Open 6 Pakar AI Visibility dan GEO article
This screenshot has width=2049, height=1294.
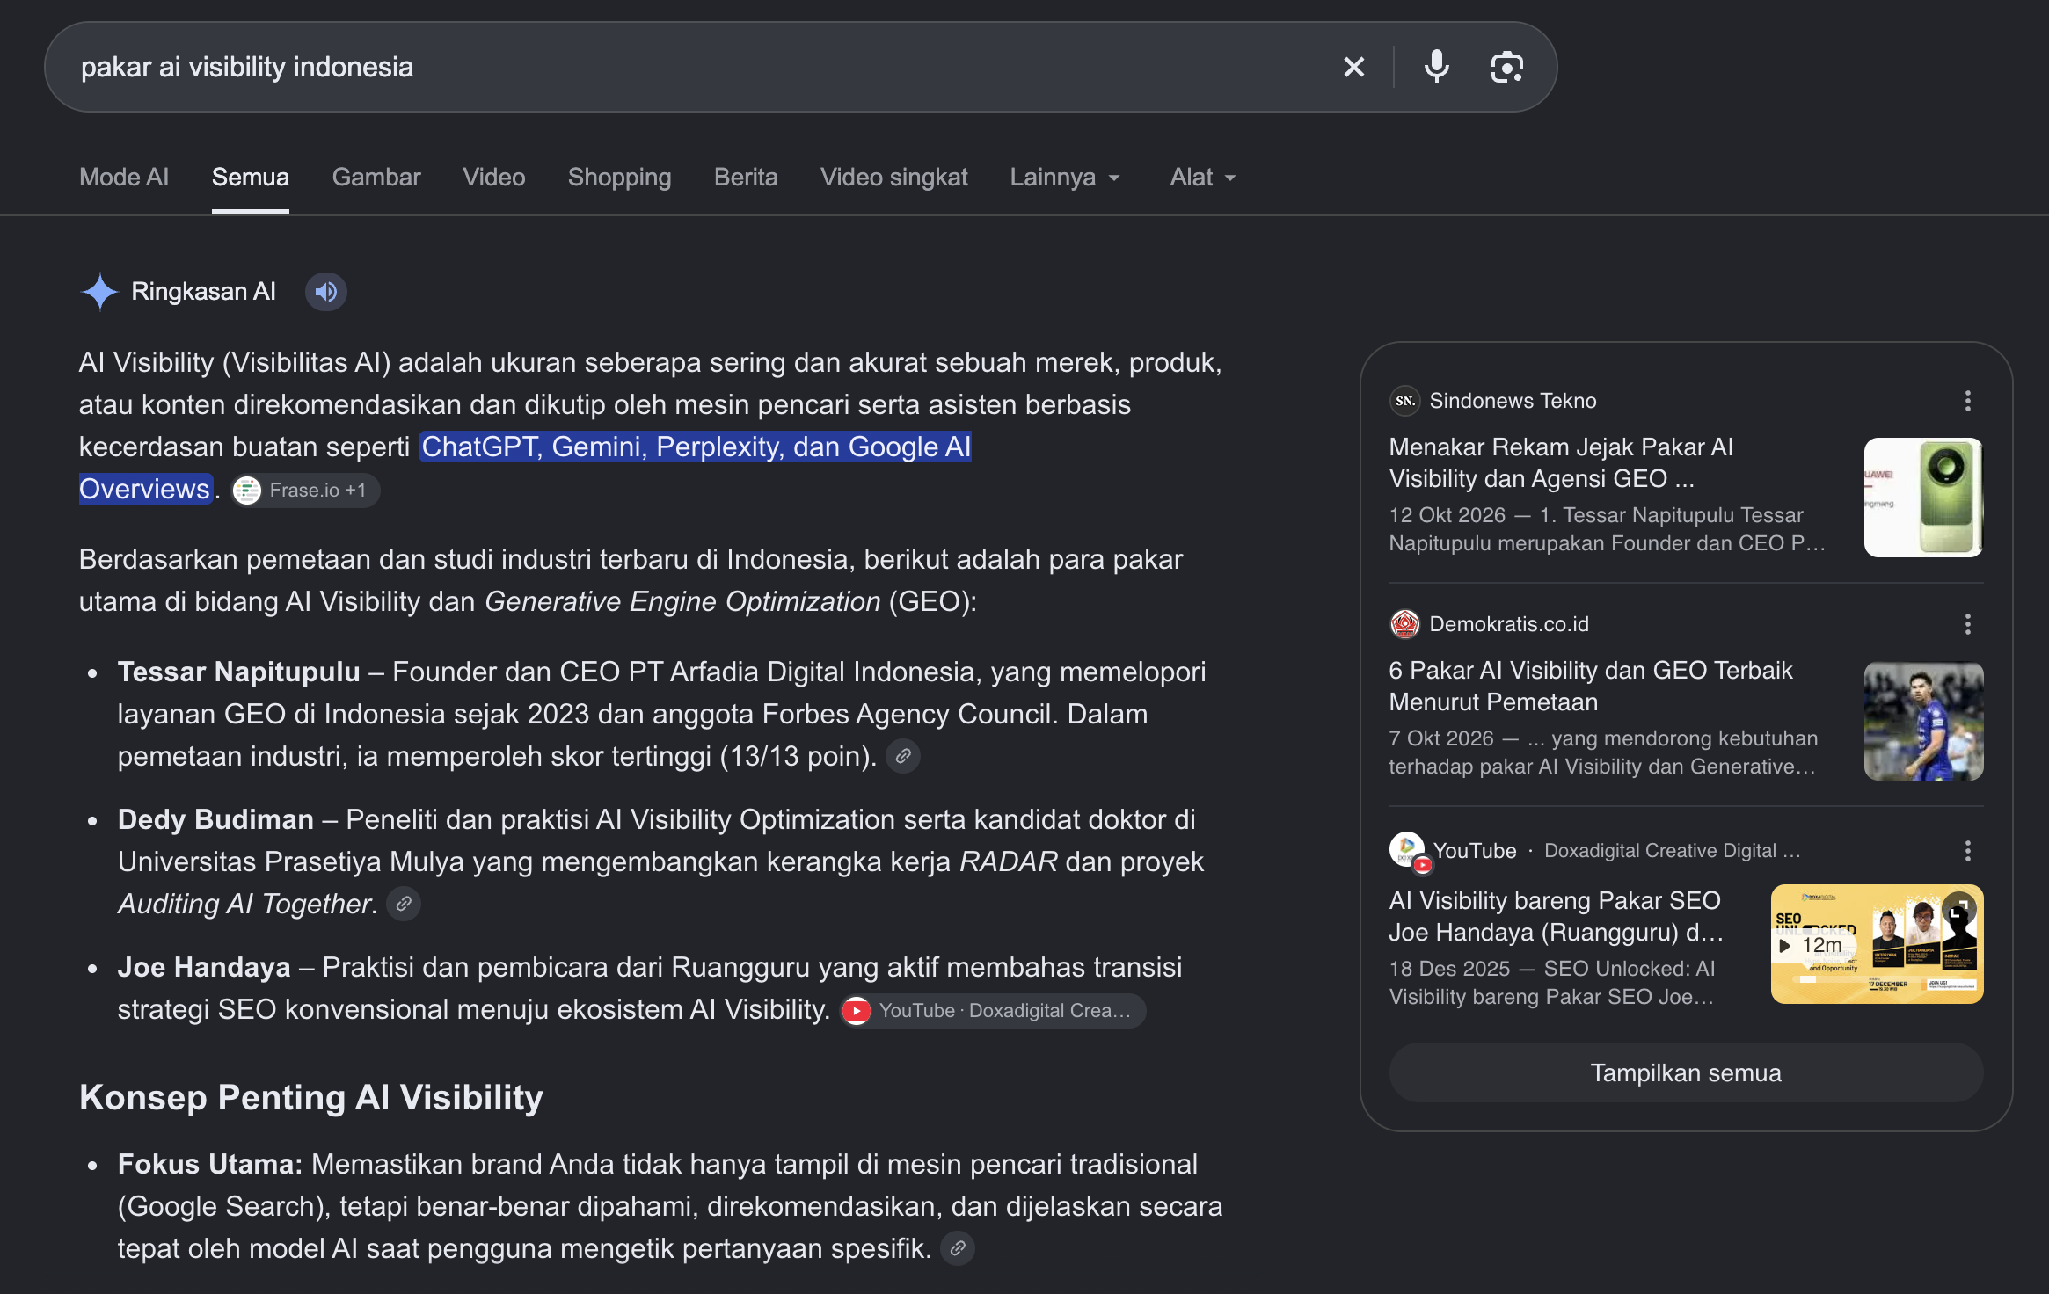tap(1590, 687)
